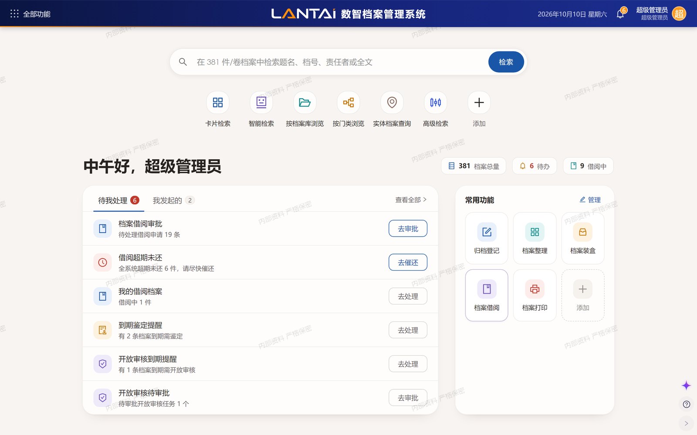The width and height of the screenshot is (697, 435).
Task: Open the 全部功能 grid menu
Action: (x=30, y=14)
